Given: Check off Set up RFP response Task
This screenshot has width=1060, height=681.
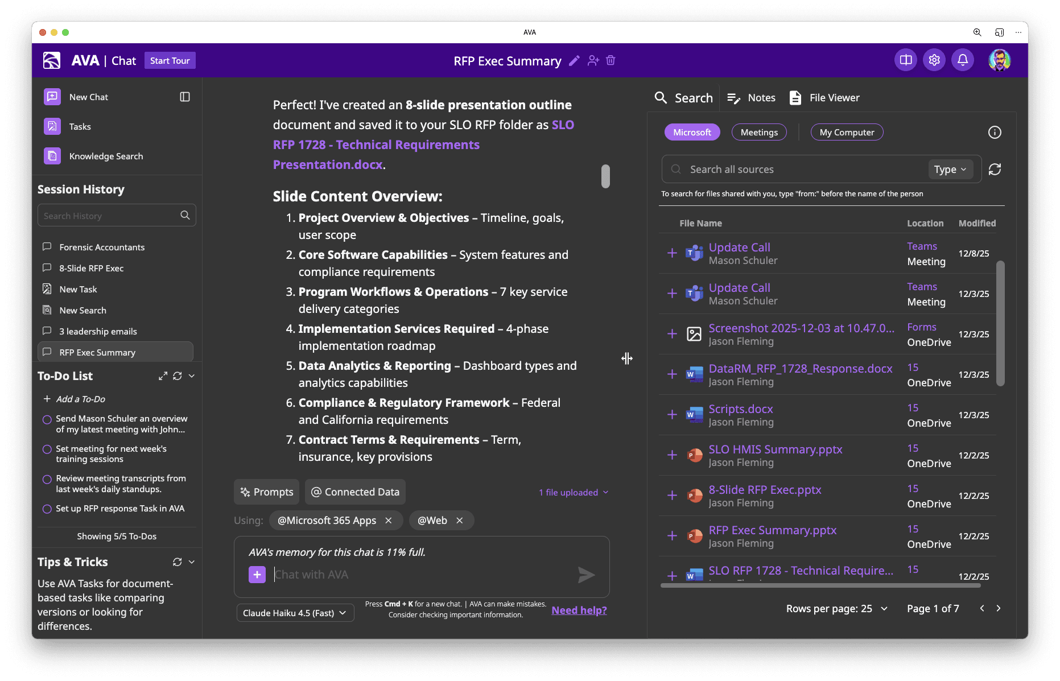Looking at the screenshot, I should click(47, 509).
